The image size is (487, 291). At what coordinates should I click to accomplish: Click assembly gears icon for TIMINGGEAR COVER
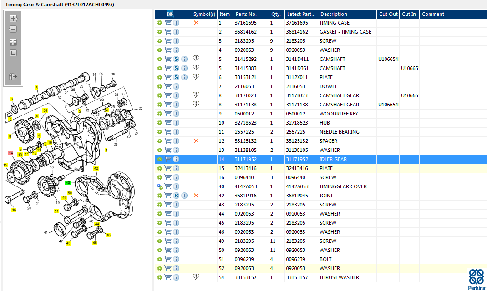[160, 186]
